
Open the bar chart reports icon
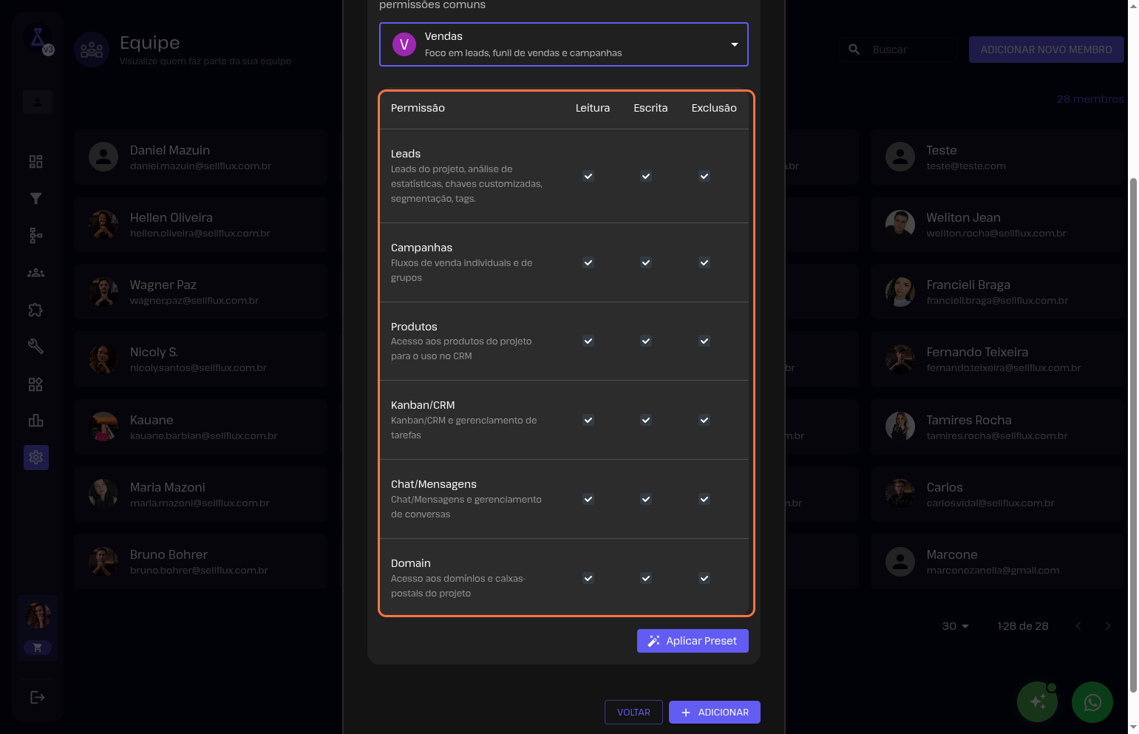pos(35,421)
